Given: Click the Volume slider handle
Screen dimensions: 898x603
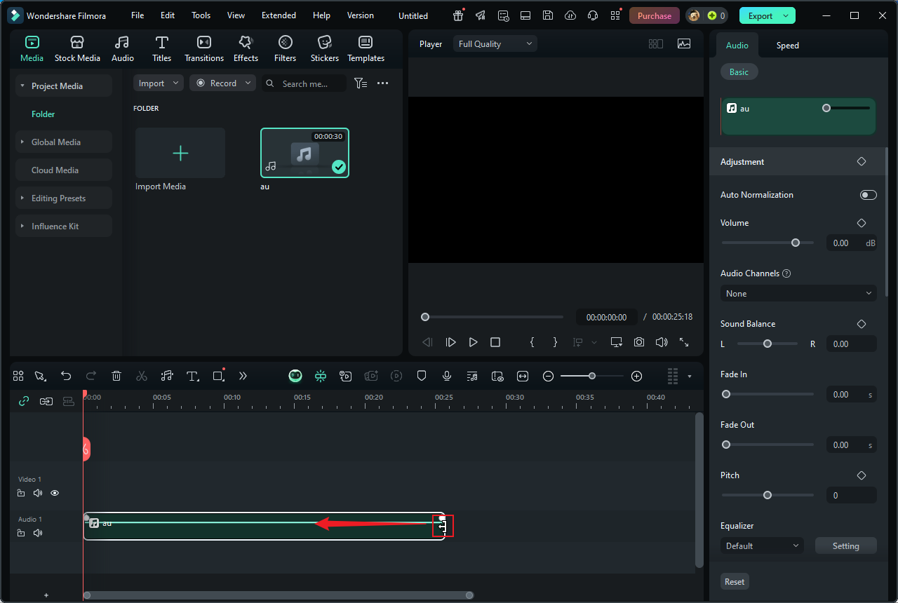Looking at the screenshot, I should [796, 243].
